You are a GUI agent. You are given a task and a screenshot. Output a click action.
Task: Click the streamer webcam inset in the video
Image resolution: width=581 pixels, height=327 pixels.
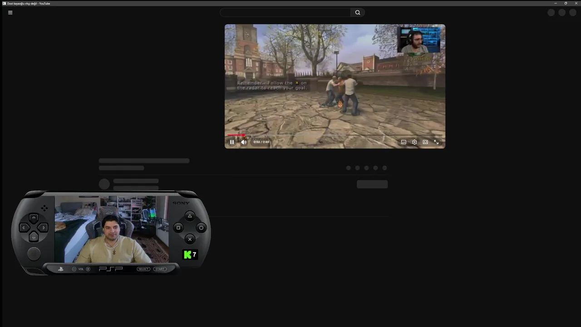tap(419, 40)
